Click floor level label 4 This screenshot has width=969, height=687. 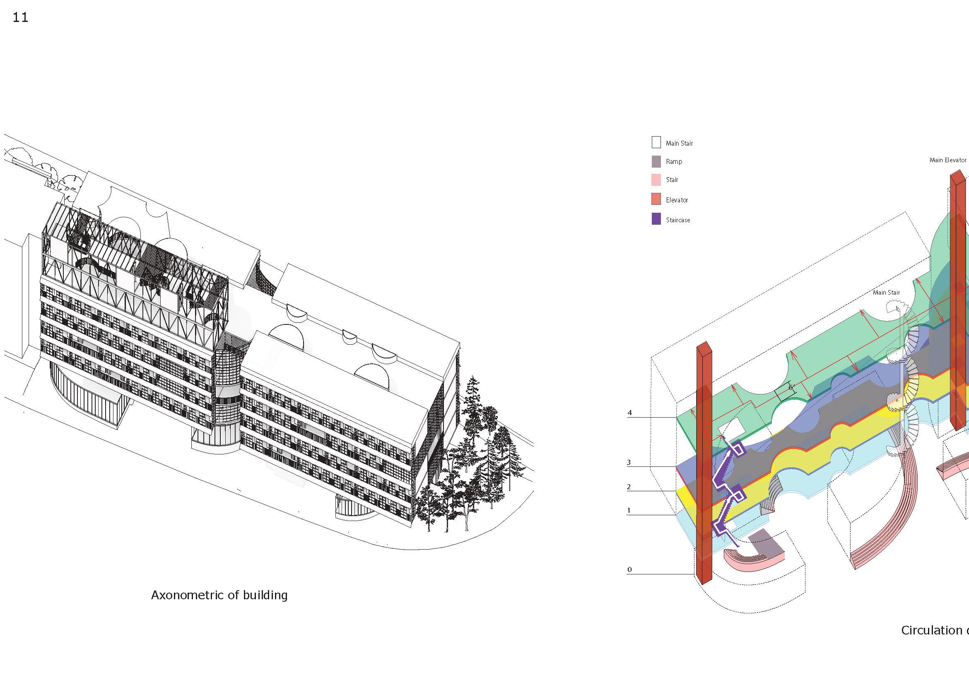tap(630, 413)
